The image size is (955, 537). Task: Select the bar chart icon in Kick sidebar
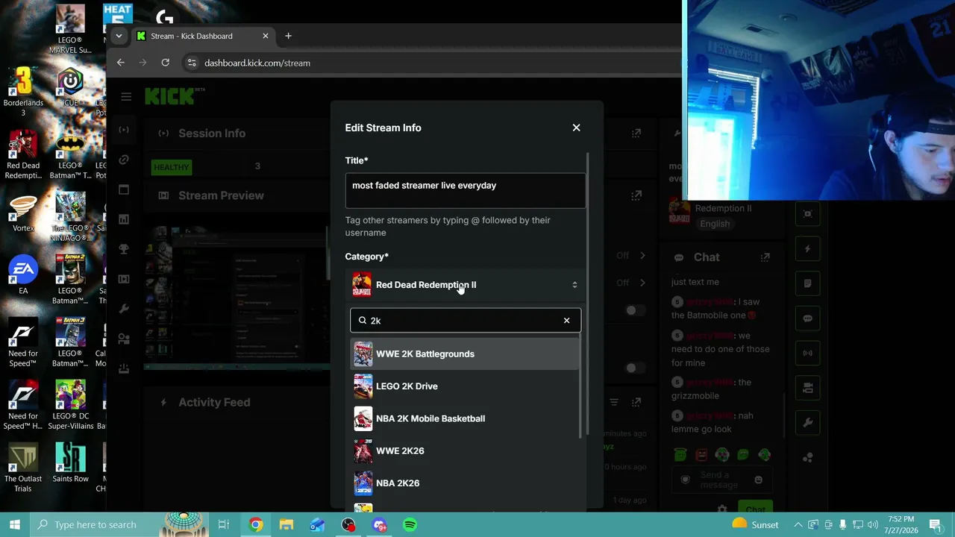[124, 219]
